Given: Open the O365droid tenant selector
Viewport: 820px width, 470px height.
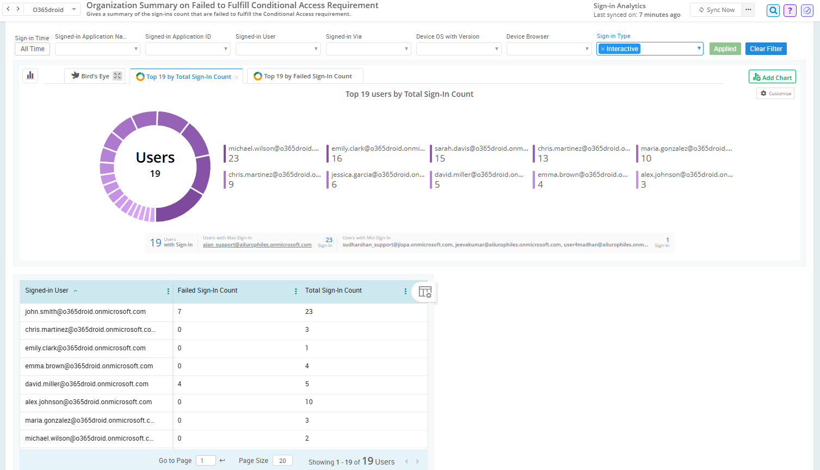Looking at the screenshot, I should (x=54, y=10).
